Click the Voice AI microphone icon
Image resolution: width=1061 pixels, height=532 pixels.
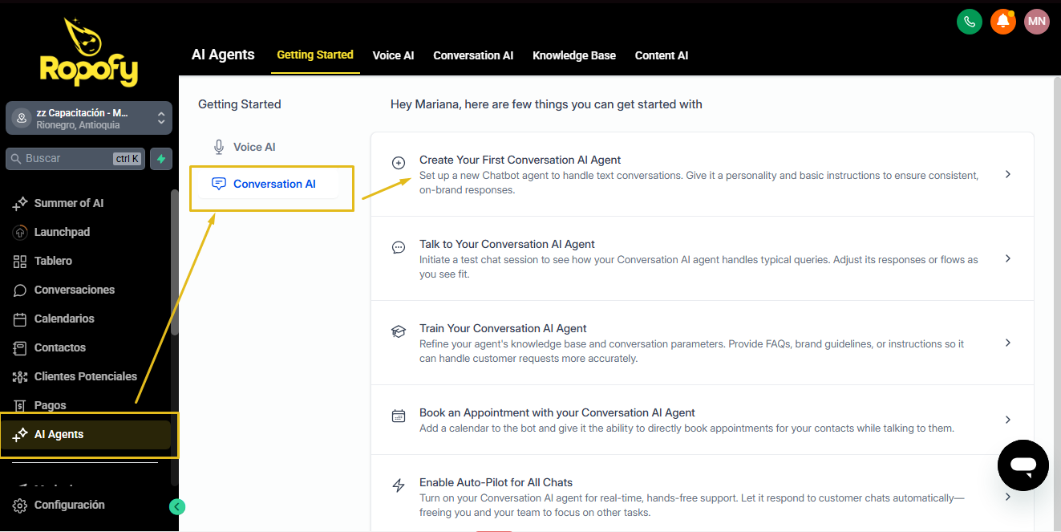point(219,148)
